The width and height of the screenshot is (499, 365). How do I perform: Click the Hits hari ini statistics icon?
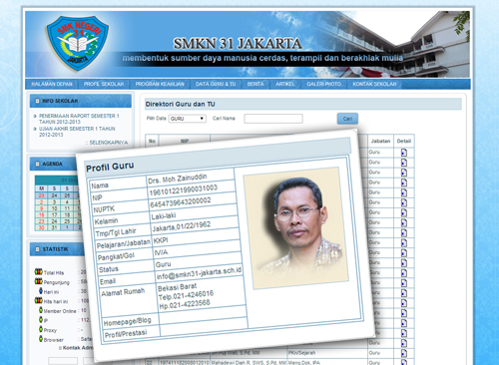coord(39,300)
